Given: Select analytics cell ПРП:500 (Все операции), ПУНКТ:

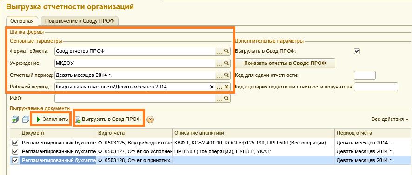Looking at the screenshot, I should 253,151.
